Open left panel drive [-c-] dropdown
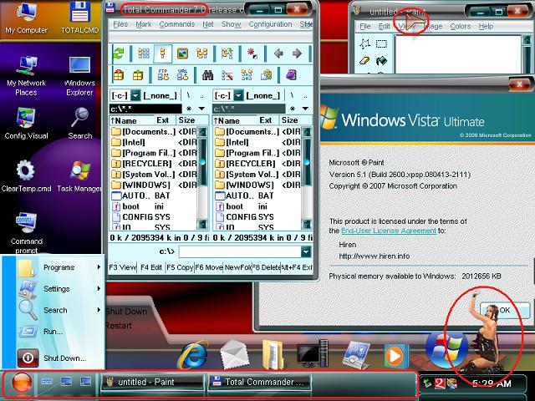This screenshot has width=535, height=401. coord(135,95)
